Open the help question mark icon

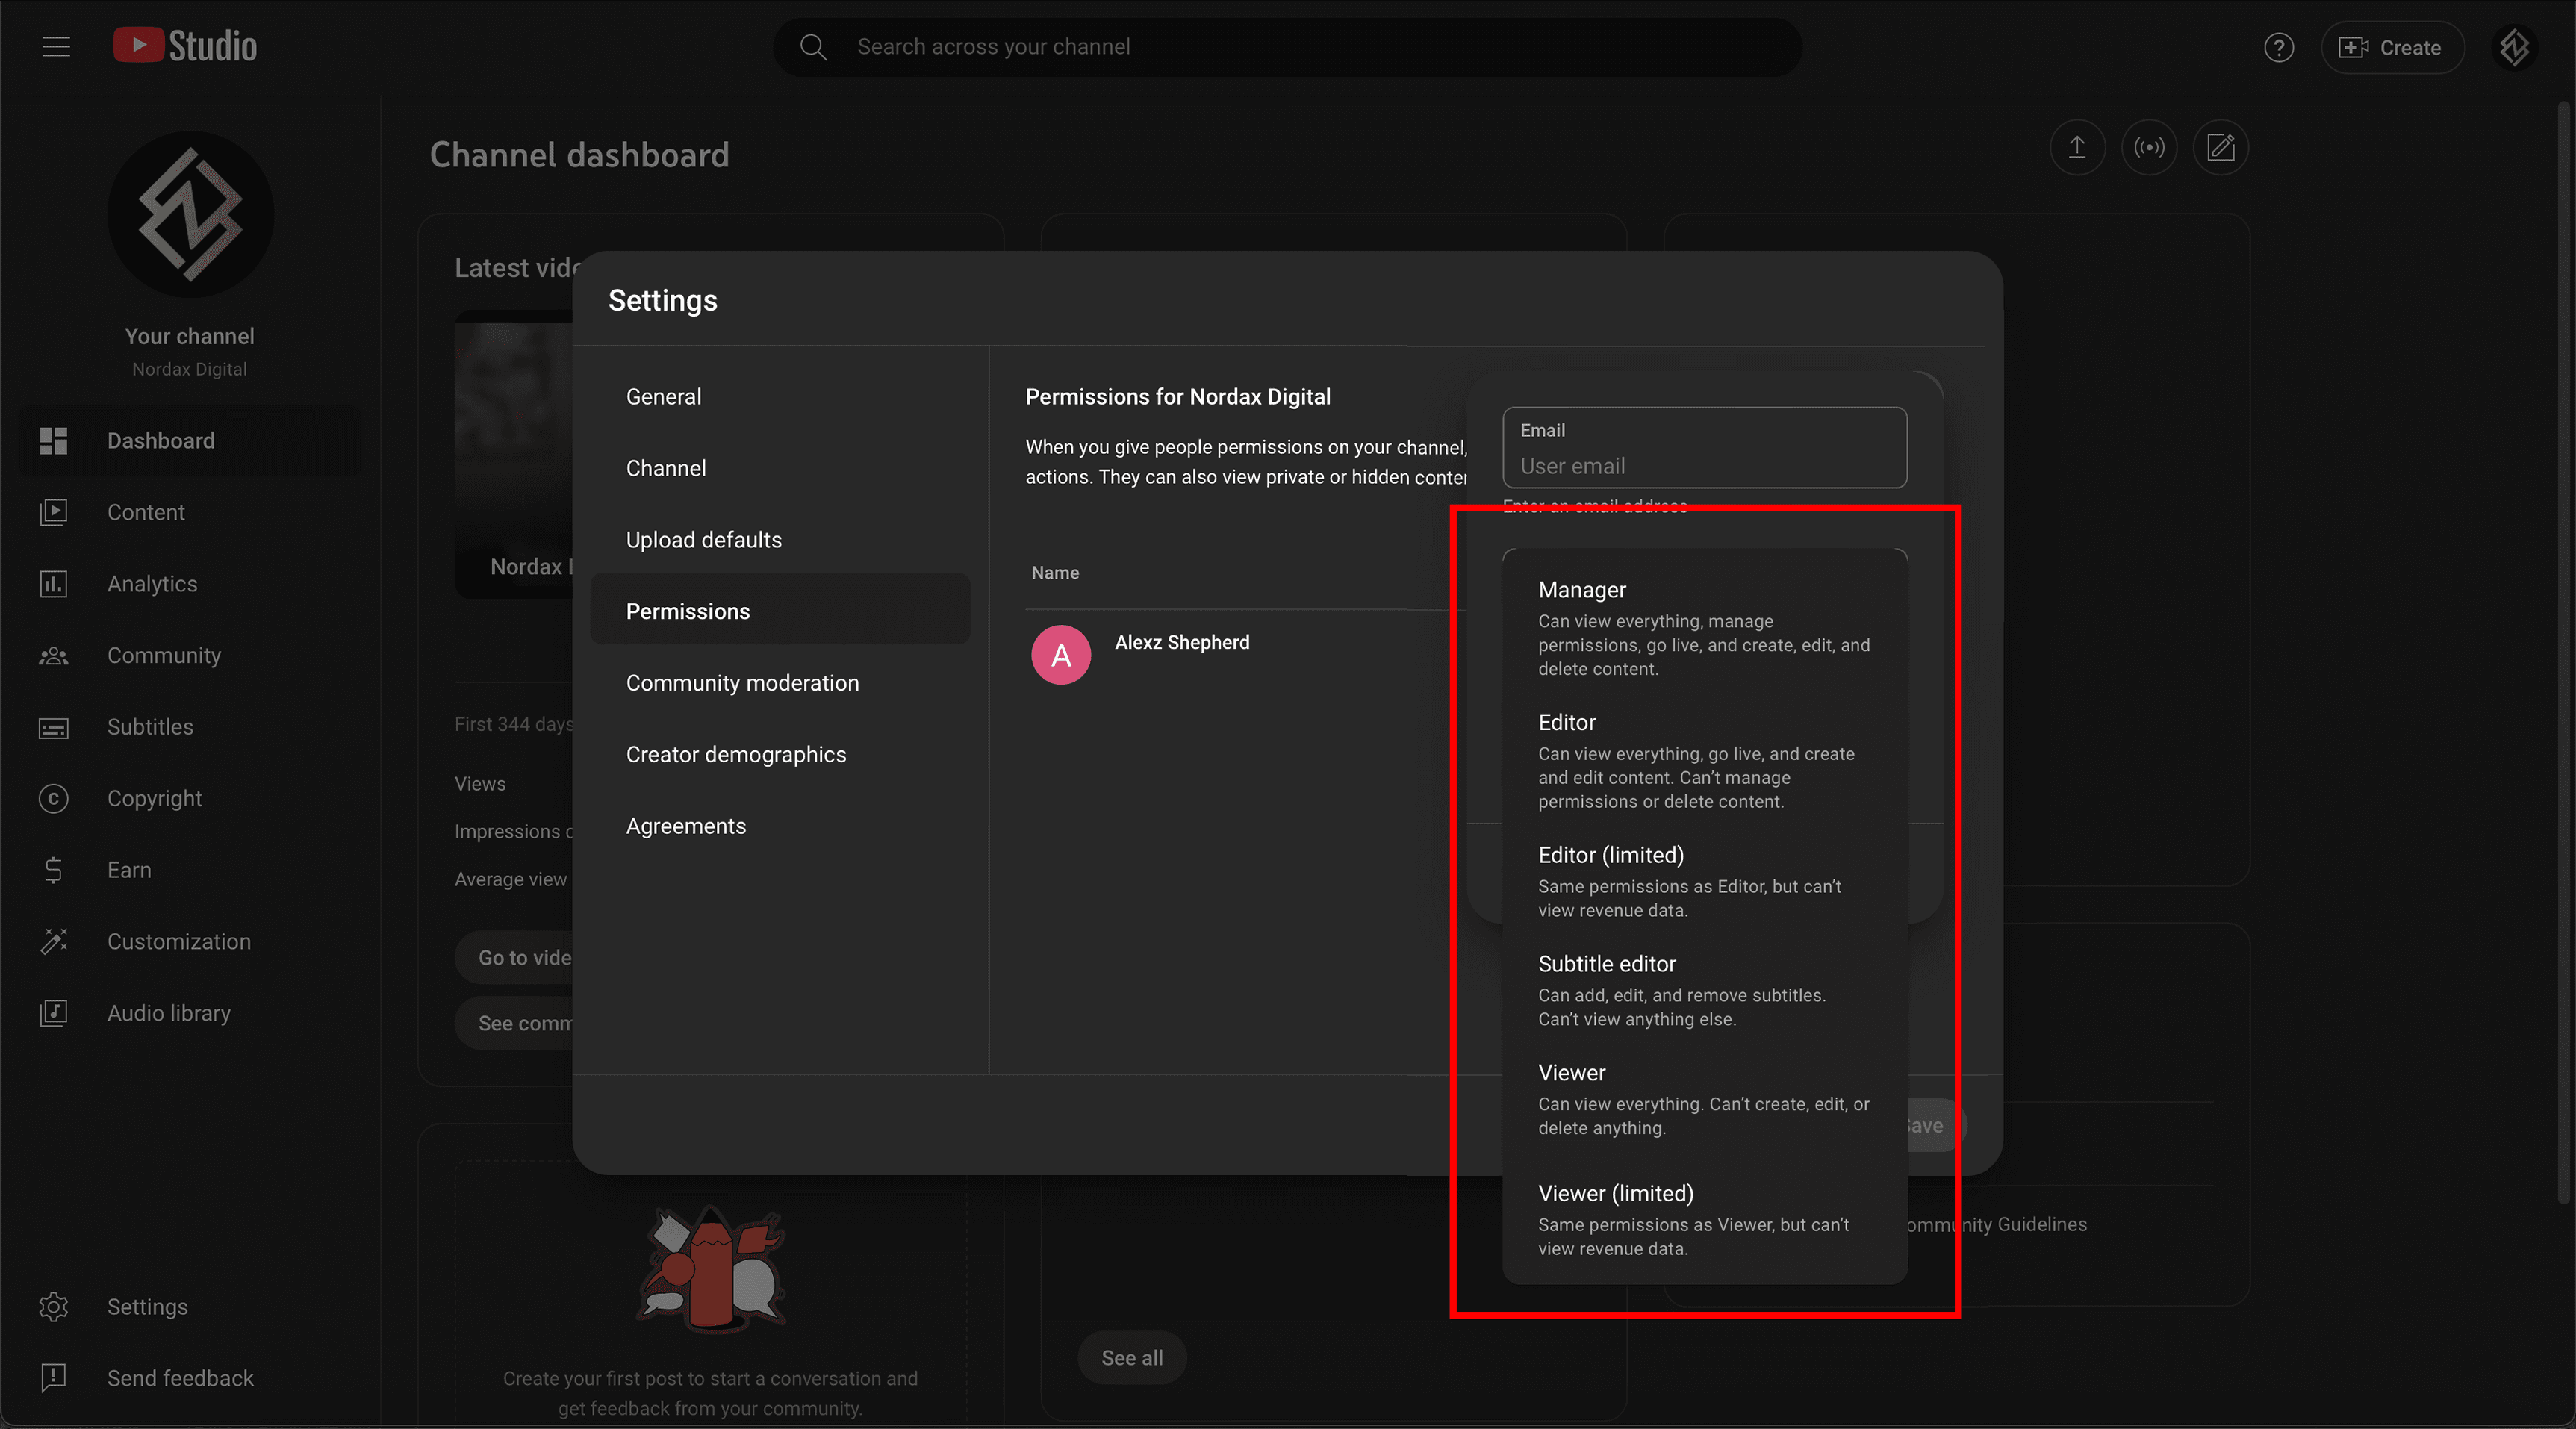2279,47
